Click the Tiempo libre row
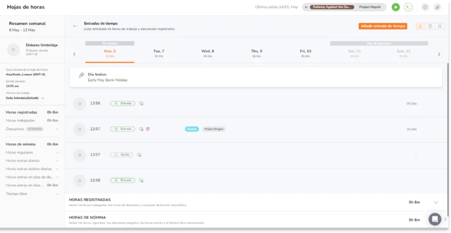 tap(32, 194)
